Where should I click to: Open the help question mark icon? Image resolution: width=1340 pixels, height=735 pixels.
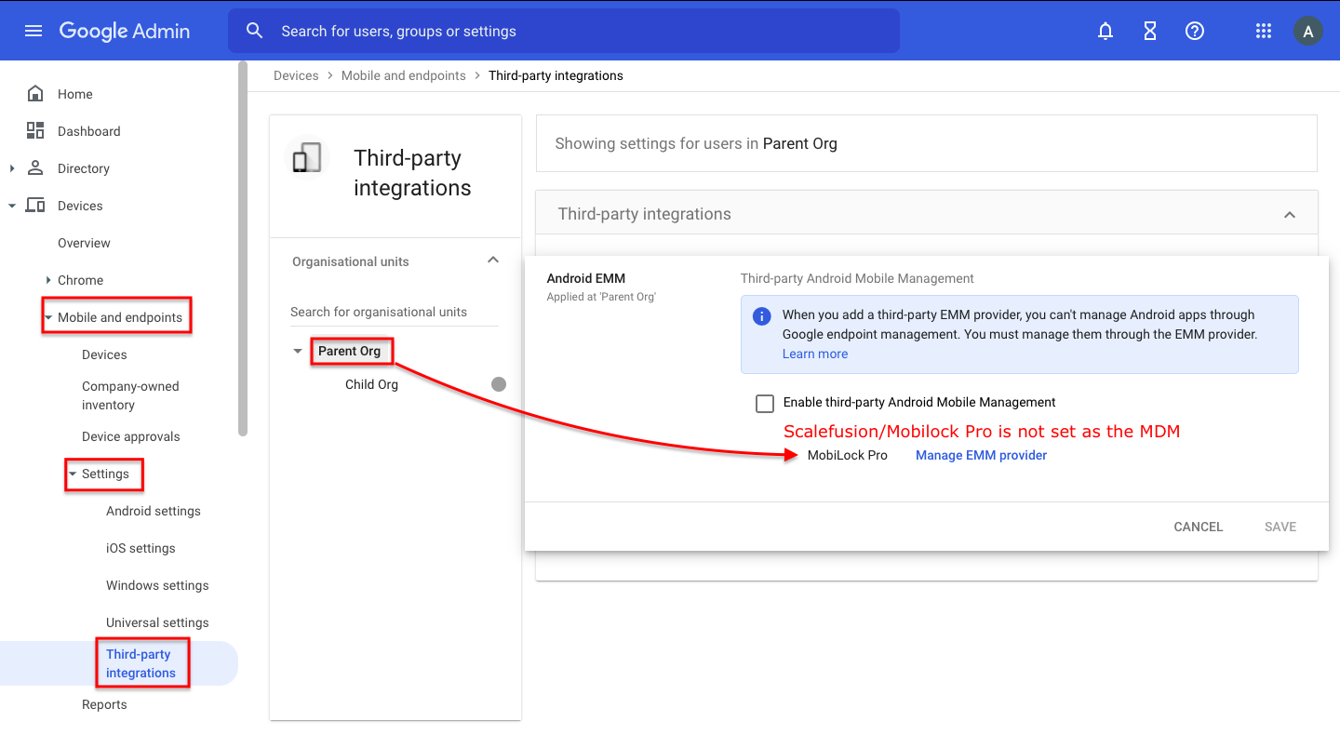[1195, 31]
